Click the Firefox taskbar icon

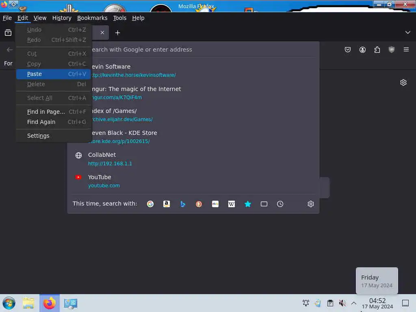click(x=49, y=303)
